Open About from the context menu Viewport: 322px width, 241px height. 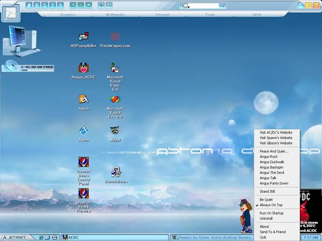tap(277, 227)
